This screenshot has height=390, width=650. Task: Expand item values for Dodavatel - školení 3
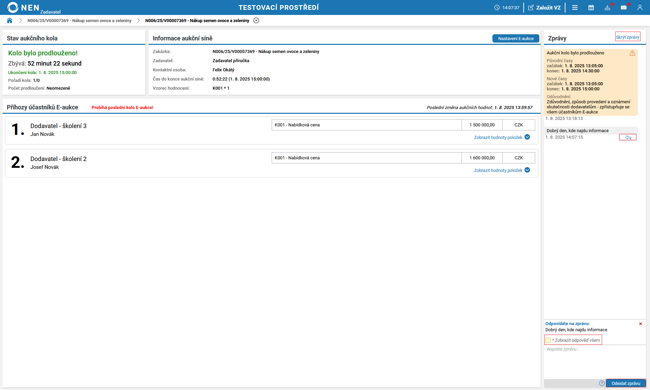pyautogui.click(x=502, y=137)
